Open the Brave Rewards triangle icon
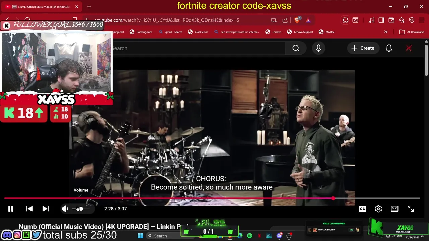 [x=308, y=20]
